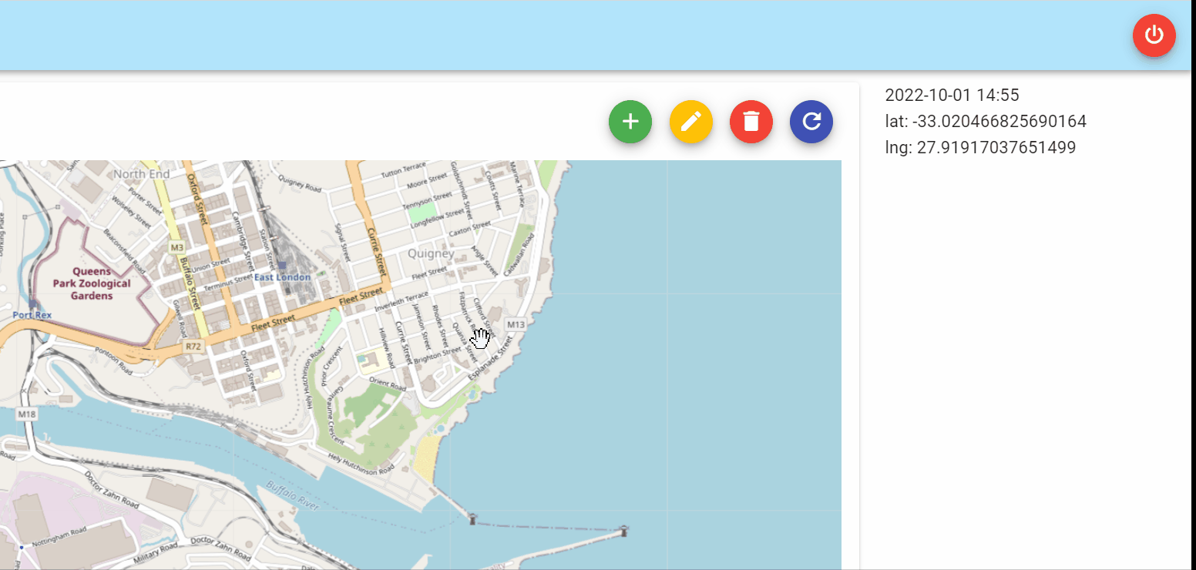This screenshot has height=570, width=1196.
Task: Click the yellow pencil edit button
Action: pyautogui.click(x=691, y=122)
